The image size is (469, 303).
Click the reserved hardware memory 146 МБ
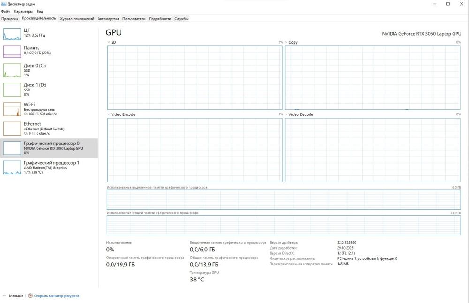(343, 264)
